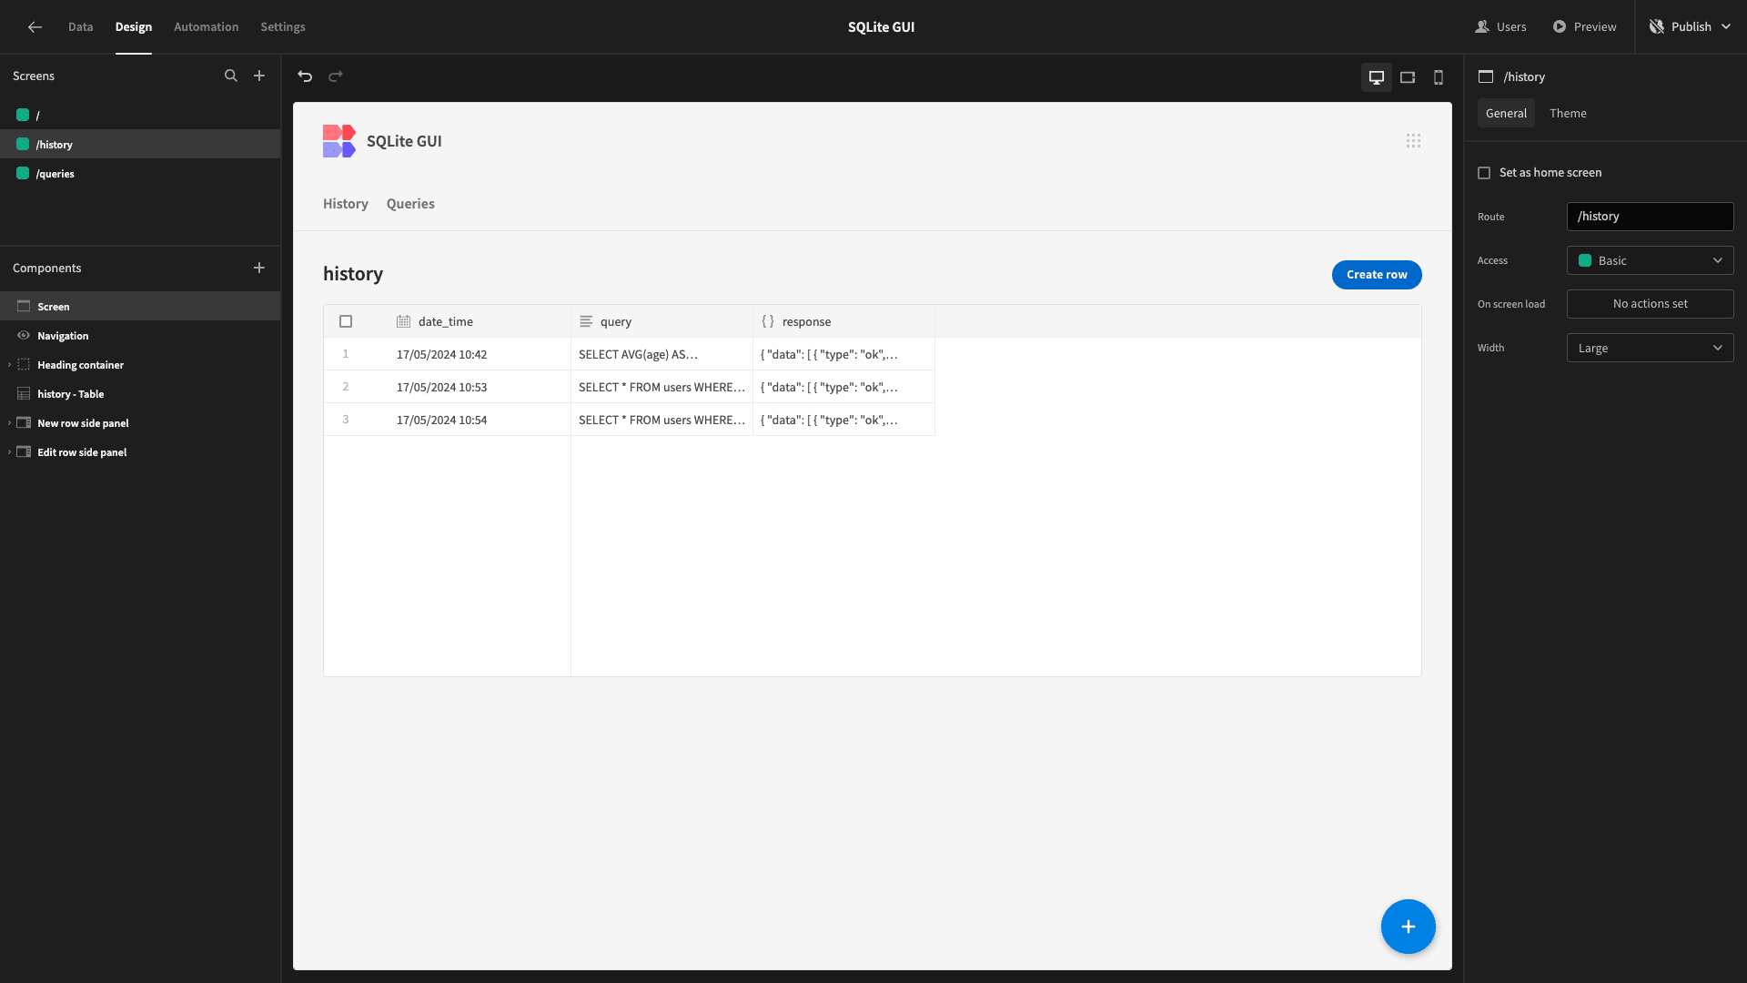Expand the New row side panel
This screenshot has height=983, width=1747.
(x=9, y=423)
